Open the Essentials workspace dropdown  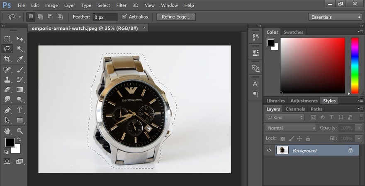pyautogui.click(x=335, y=17)
